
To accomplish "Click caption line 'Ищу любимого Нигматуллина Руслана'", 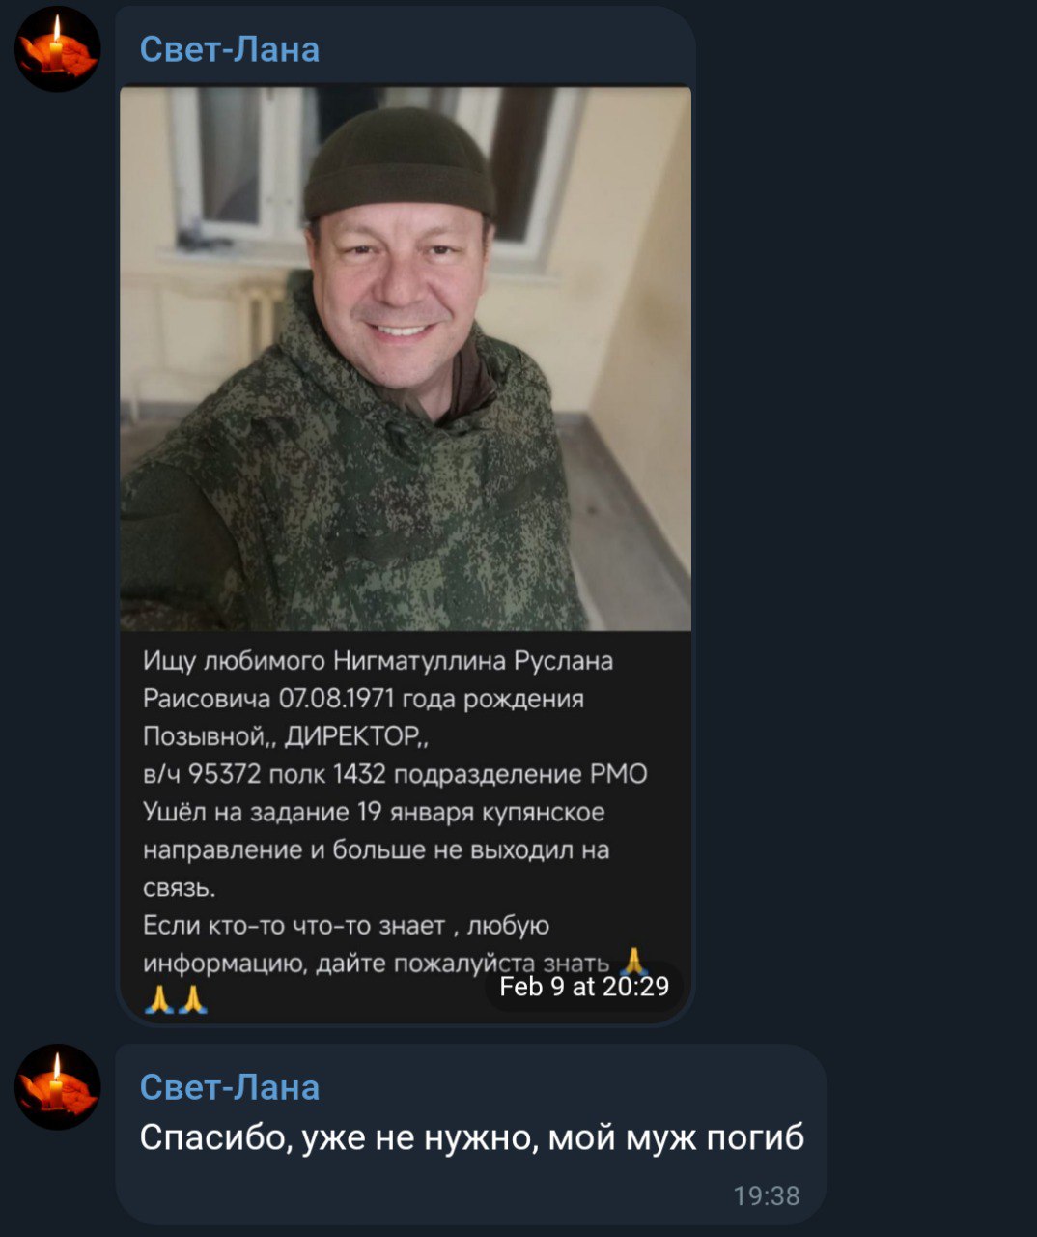I will (x=378, y=661).
